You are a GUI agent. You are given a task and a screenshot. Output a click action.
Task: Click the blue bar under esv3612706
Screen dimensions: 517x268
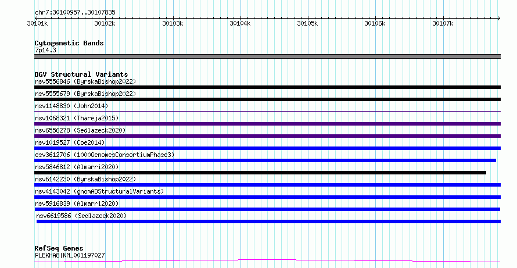(x=265, y=160)
